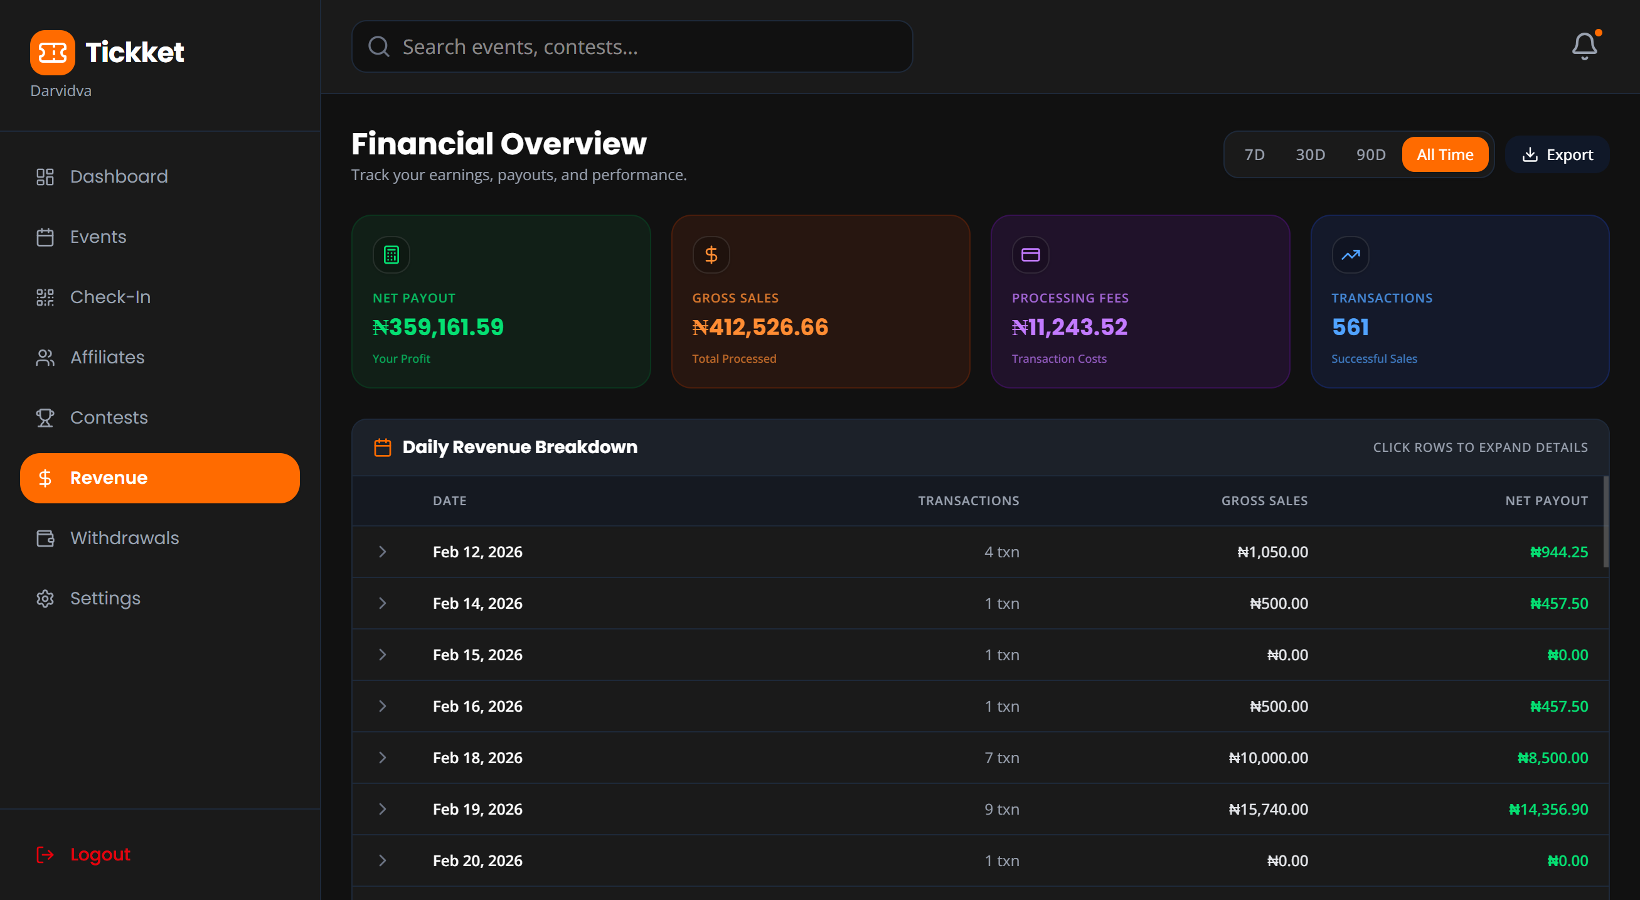Screen dimensions: 1640x900
Task: Focus the Search events, contests field
Action: (632, 46)
